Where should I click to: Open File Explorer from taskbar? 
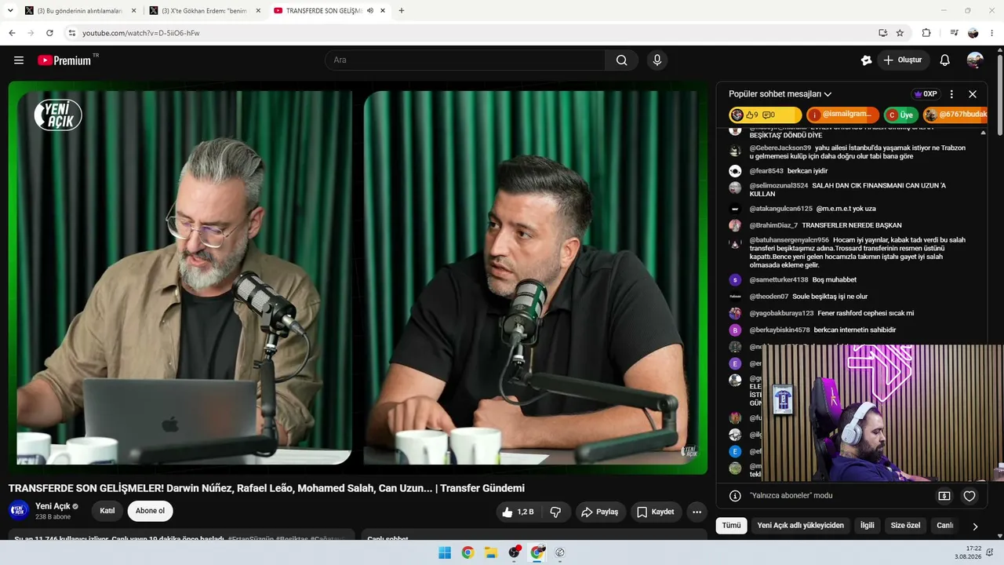click(491, 552)
